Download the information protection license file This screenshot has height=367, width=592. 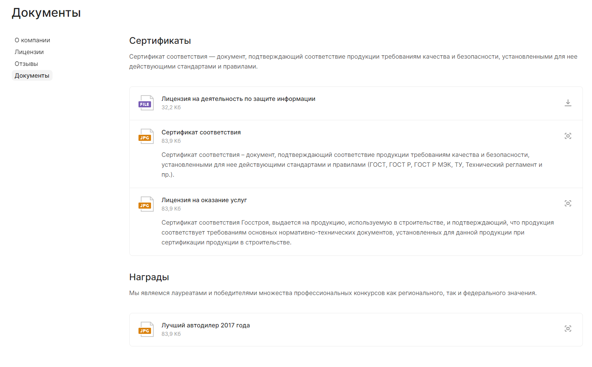(x=568, y=103)
